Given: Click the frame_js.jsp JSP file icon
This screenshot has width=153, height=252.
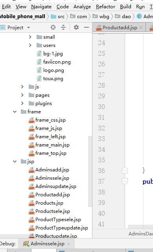Looking at the screenshot, I should click(x=31, y=129).
